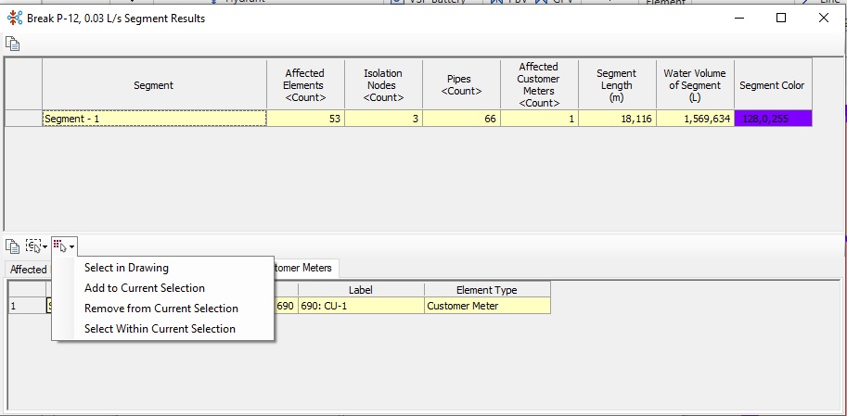Choose Select Within Current Selection
Image resolution: width=847 pixels, height=416 pixels.
click(160, 329)
